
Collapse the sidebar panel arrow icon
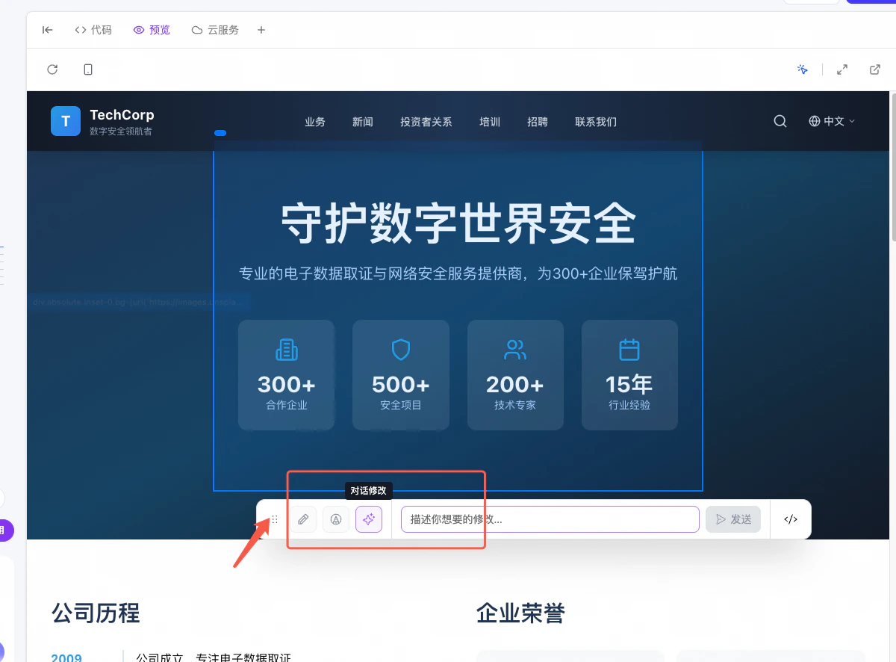(48, 30)
